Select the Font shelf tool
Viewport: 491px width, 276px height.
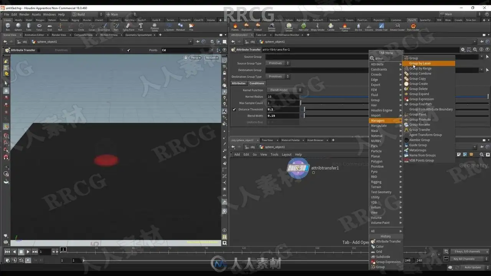(141, 27)
